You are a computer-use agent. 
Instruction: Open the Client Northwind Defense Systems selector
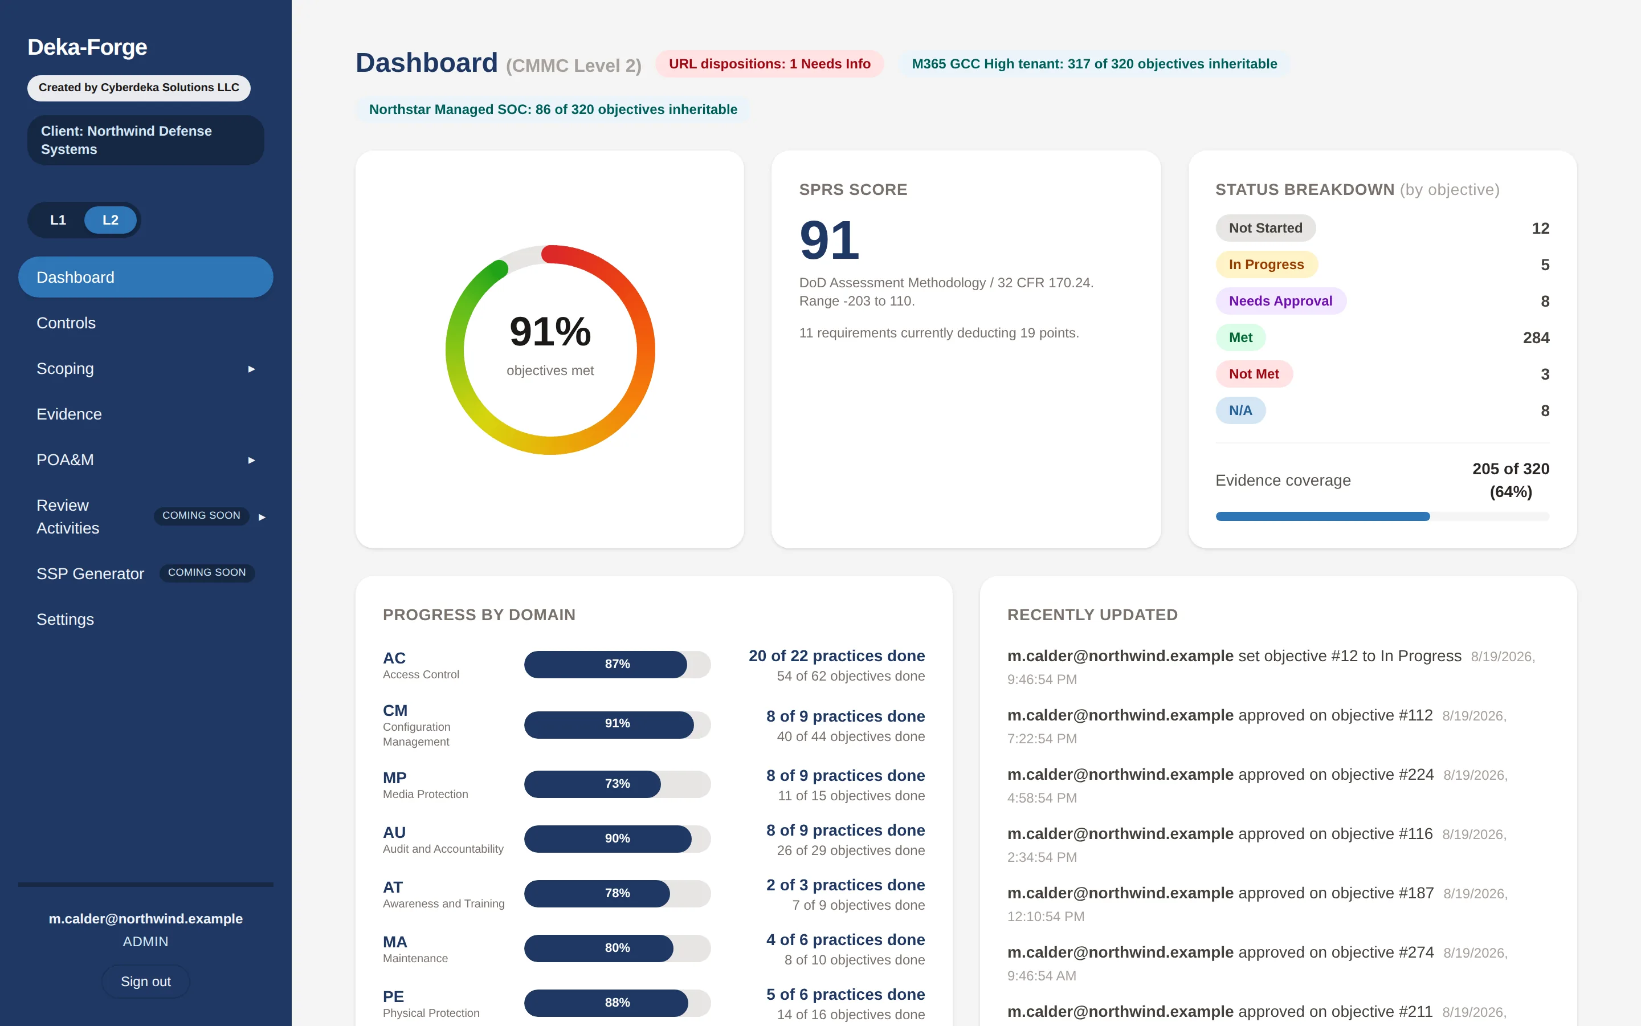(146, 140)
